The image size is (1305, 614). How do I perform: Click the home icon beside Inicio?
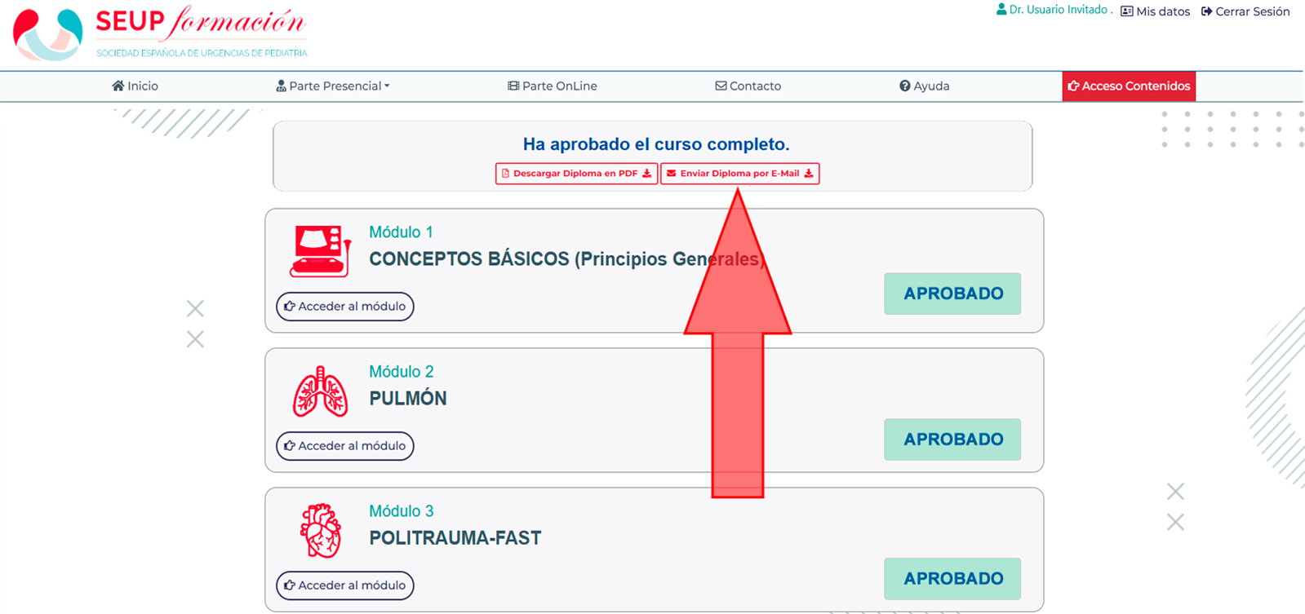pyautogui.click(x=118, y=86)
